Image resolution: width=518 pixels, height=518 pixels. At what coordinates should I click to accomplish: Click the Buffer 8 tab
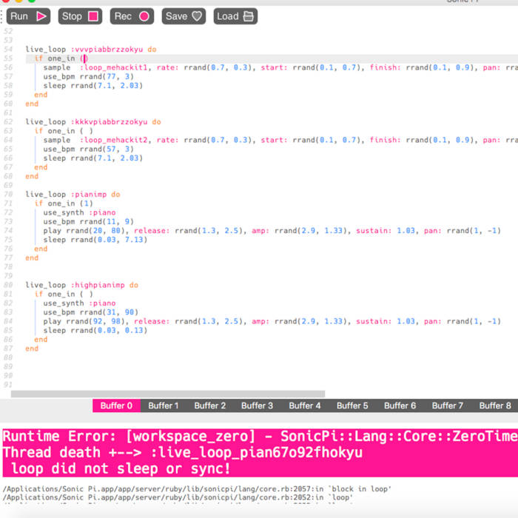pyautogui.click(x=494, y=406)
